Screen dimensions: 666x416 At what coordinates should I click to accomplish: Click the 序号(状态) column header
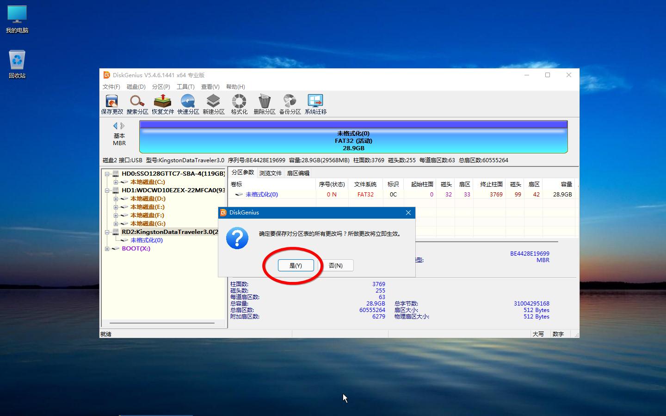click(x=332, y=184)
